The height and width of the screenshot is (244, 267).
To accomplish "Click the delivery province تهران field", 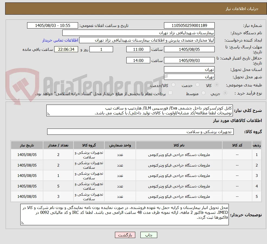I will click(189, 70).
